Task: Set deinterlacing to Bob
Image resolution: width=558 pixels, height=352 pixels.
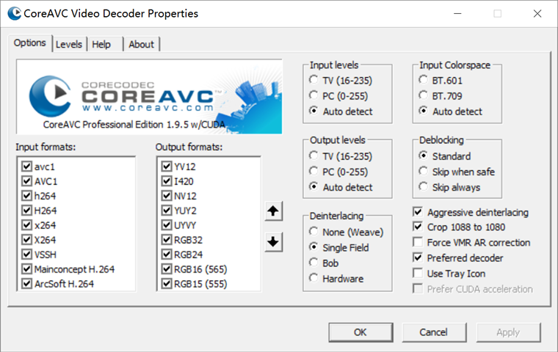Action: pyautogui.click(x=314, y=263)
